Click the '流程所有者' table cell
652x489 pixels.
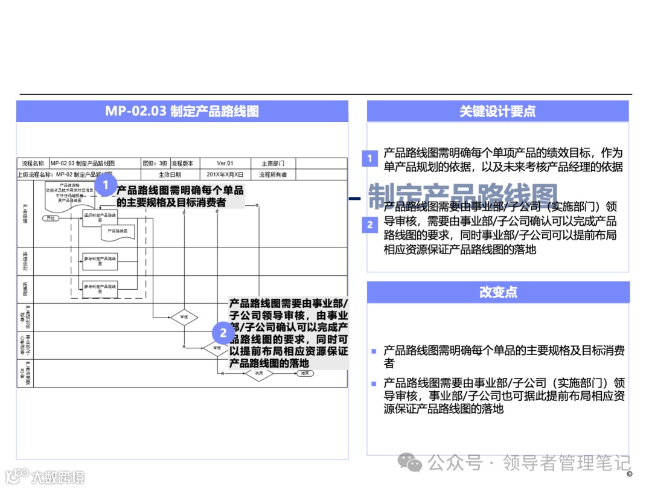tap(273, 174)
